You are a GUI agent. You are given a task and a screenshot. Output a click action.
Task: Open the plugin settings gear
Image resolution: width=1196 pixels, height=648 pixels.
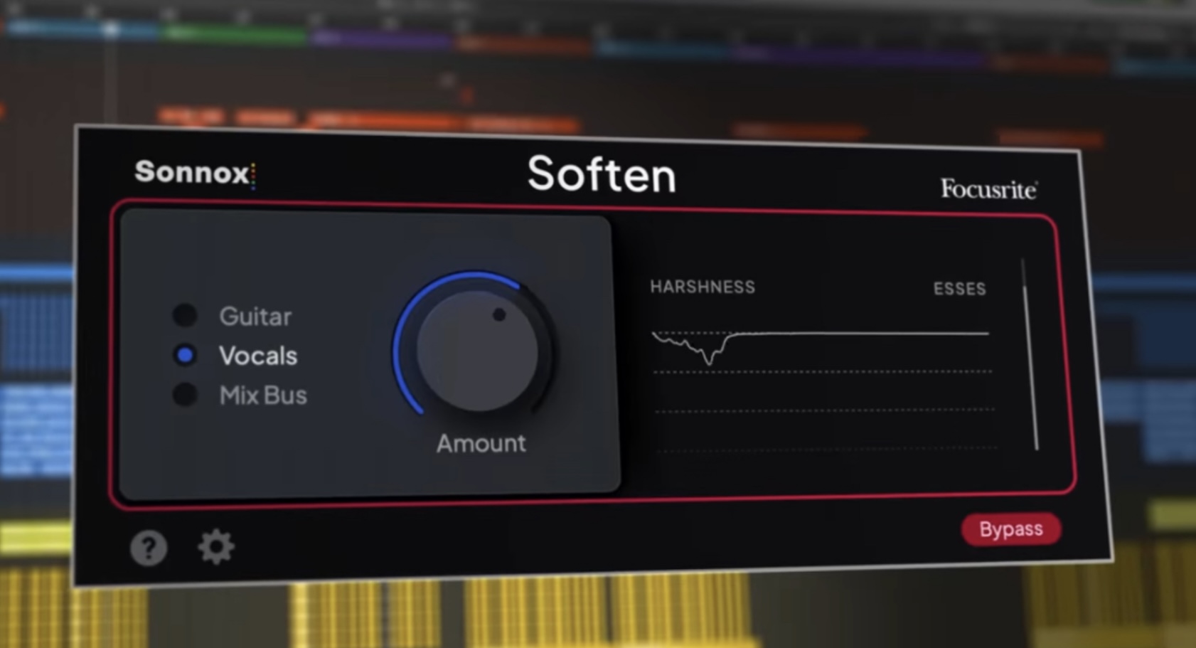(x=215, y=546)
